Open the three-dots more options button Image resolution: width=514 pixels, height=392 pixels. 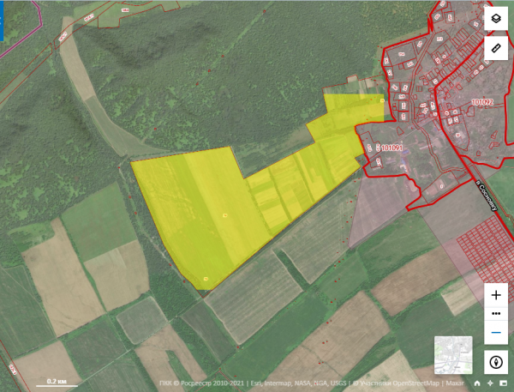[496, 314]
